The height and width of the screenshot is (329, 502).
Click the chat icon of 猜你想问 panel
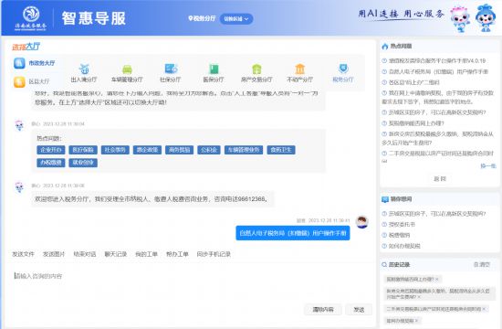pos(385,199)
